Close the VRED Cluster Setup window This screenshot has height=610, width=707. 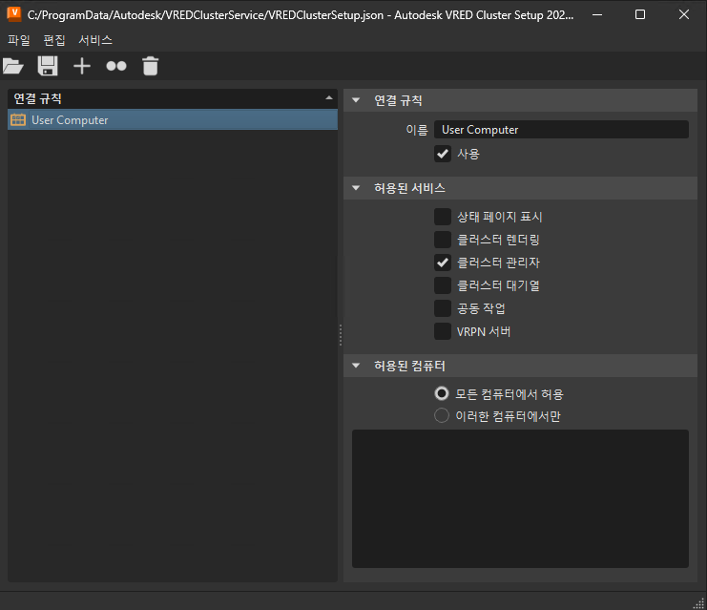(x=683, y=15)
